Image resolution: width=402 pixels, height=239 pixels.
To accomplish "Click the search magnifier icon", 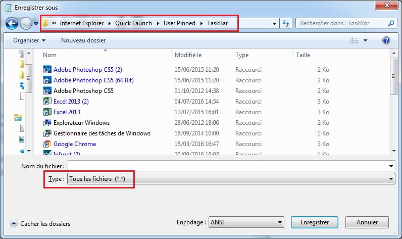I will [x=391, y=23].
